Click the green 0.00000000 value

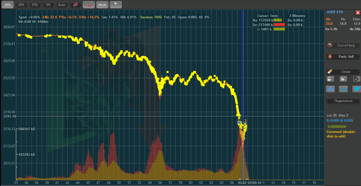coord(337,127)
